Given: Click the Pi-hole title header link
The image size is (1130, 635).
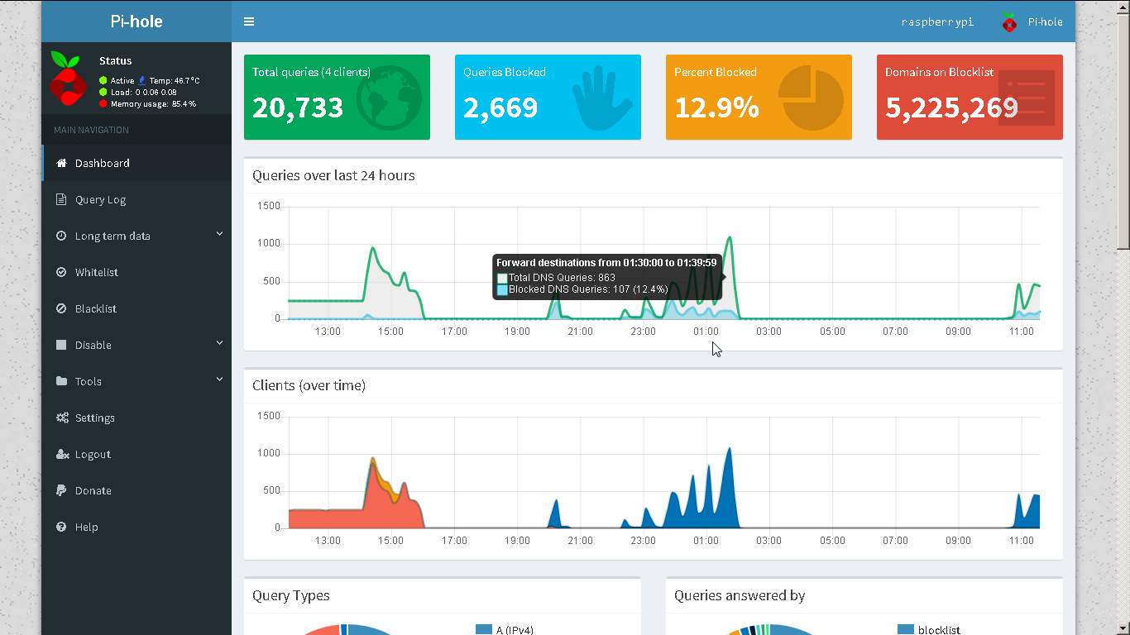Looking at the screenshot, I should [x=136, y=21].
